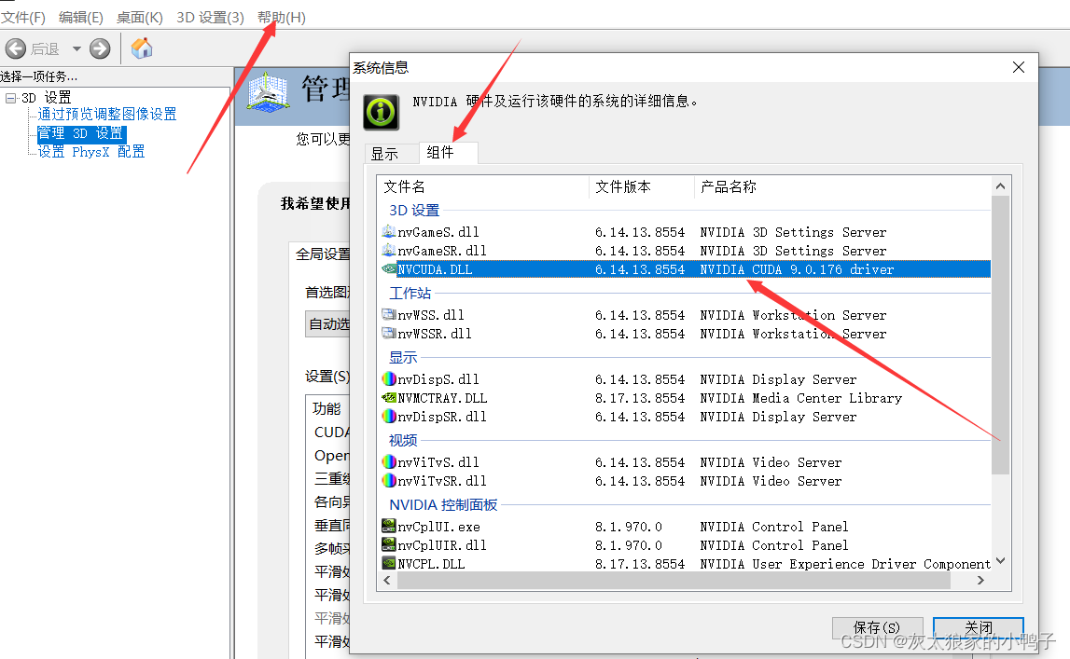Screen dimensions: 1070x659
Task: Click the vertical scrollbar up arrow
Action: click(x=1000, y=186)
